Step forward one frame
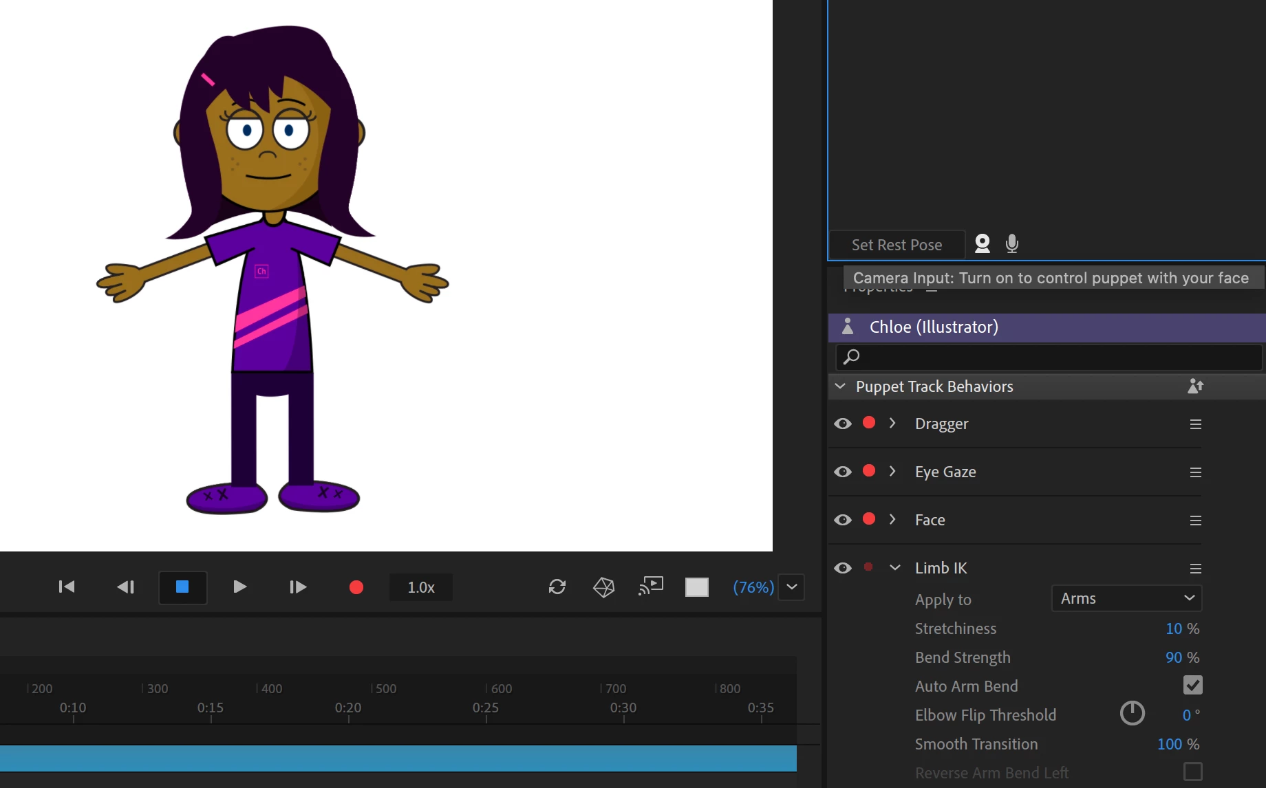 [297, 587]
